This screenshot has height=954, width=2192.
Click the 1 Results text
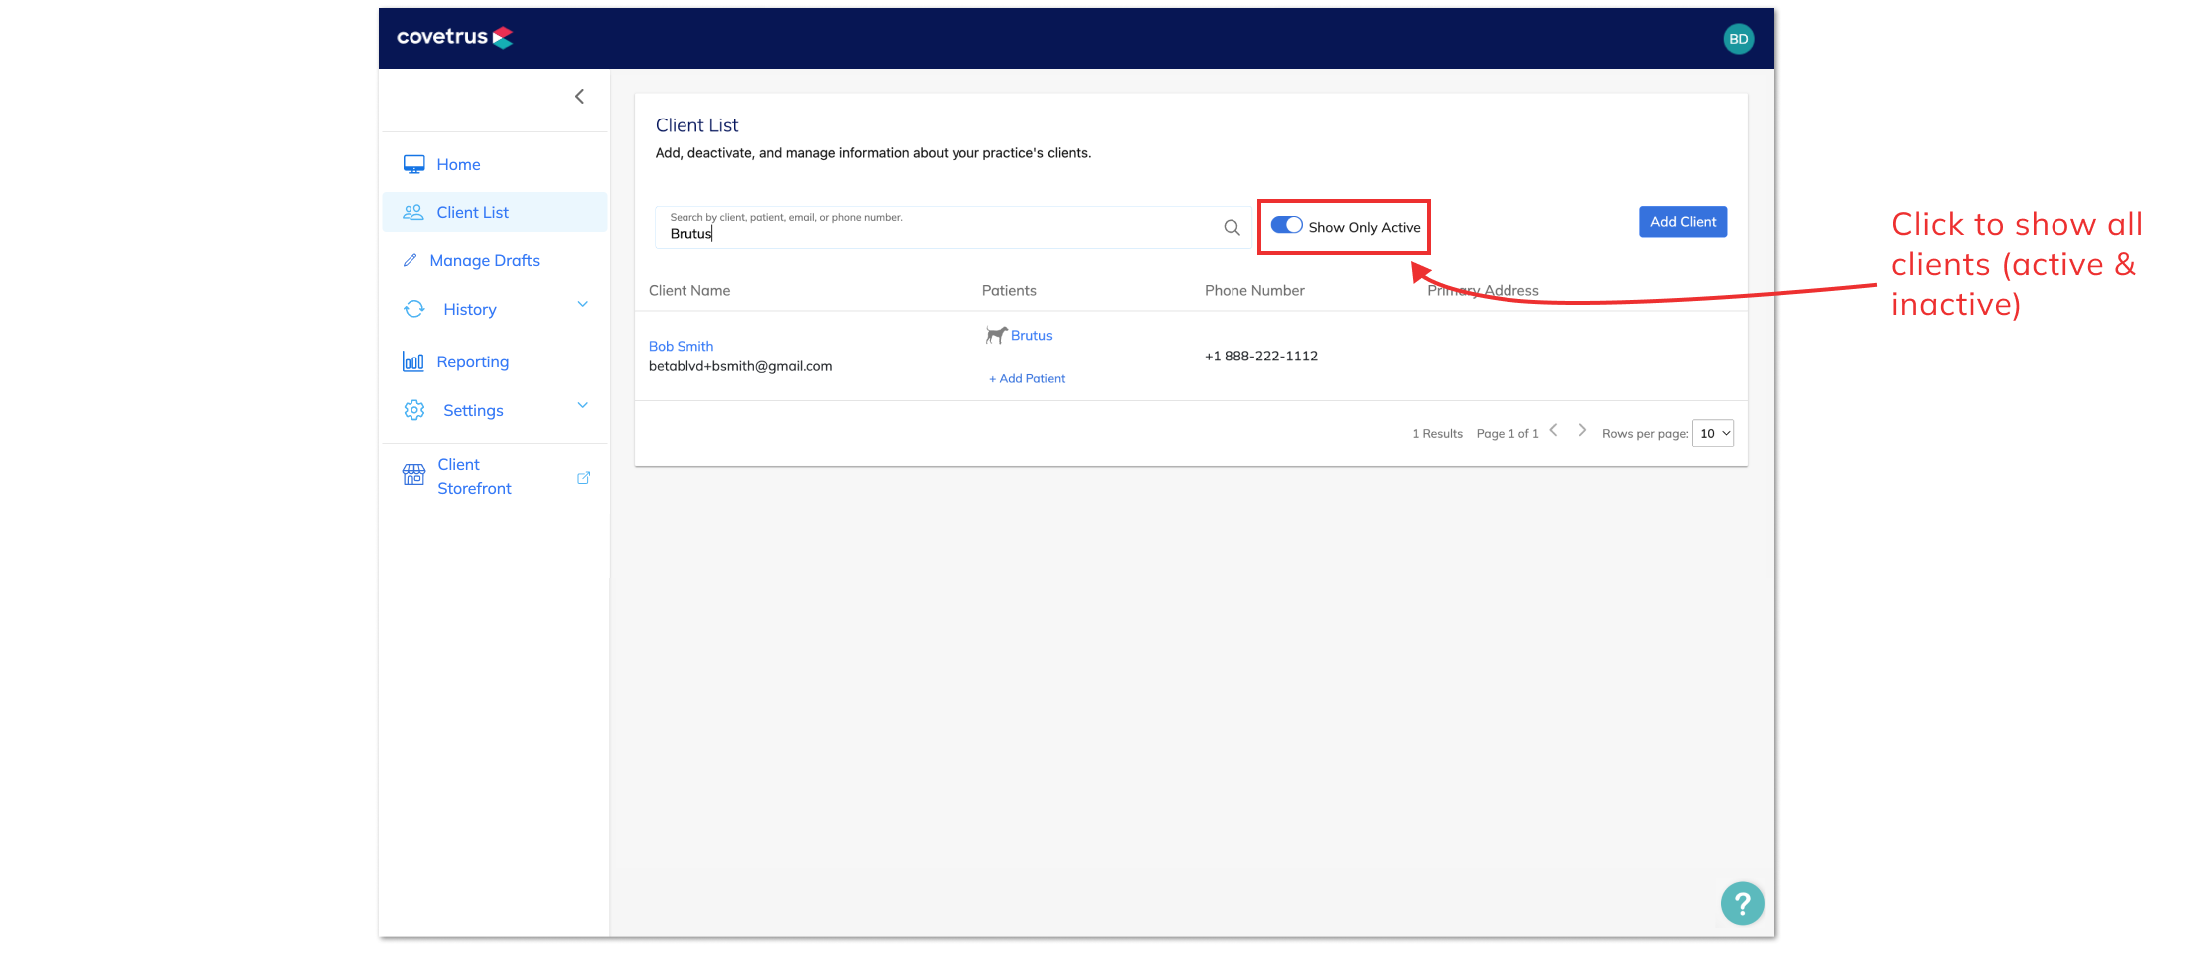1437,433
